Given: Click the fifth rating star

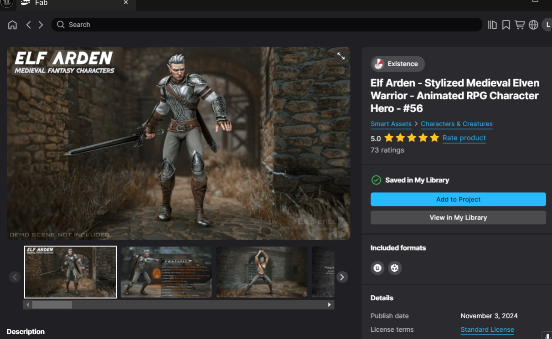Looking at the screenshot, I should pos(434,138).
